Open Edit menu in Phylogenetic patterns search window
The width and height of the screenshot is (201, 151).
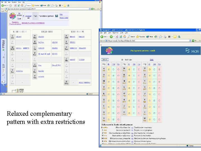pyautogui.click(x=105, y=33)
